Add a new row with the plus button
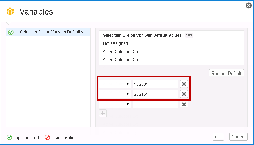 (103, 113)
